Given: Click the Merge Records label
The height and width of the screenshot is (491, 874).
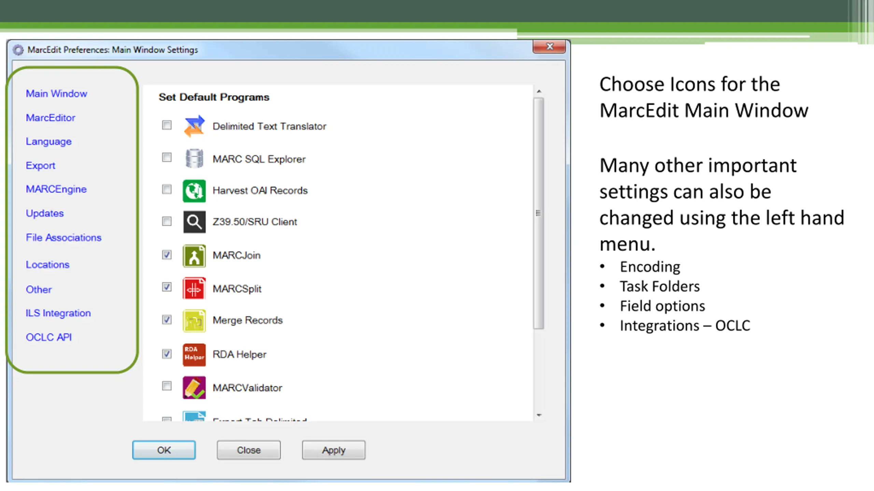Looking at the screenshot, I should (x=248, y=321).
